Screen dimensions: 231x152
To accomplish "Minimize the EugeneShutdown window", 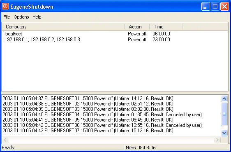I will pos(206,7).
